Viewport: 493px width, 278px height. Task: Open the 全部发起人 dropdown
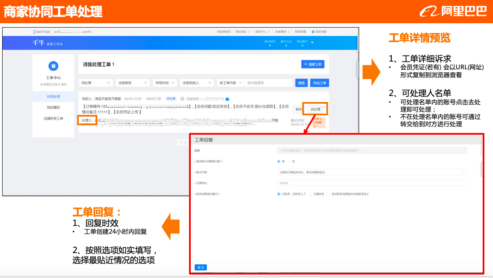[x=197, y=83]
